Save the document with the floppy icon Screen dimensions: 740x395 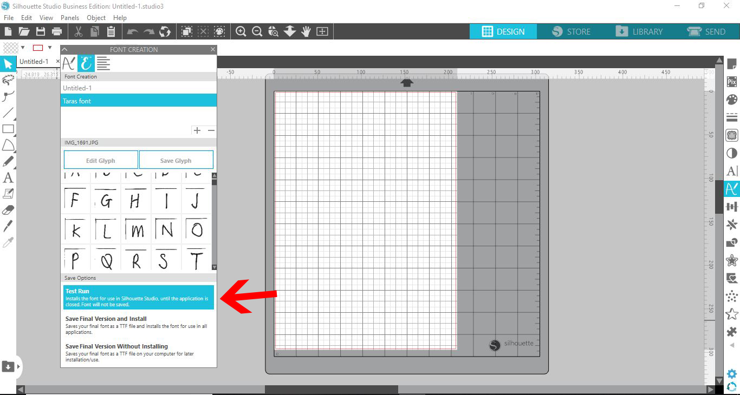tap(41, 31)
